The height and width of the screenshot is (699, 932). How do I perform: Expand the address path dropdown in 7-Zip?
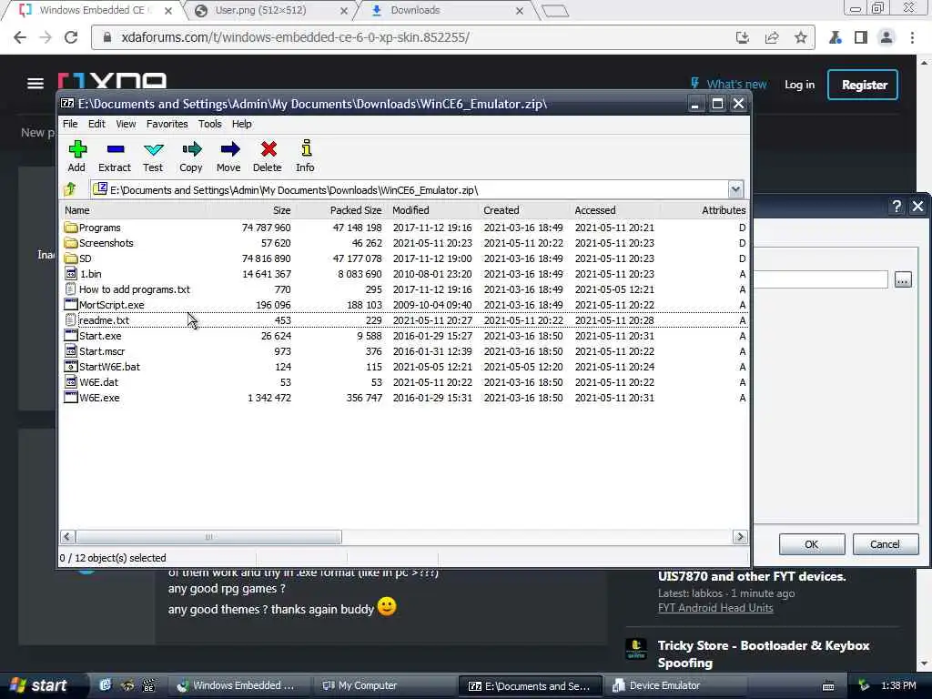coord(735,189)
